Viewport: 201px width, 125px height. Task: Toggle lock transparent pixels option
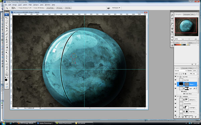(x=179, y=74)
